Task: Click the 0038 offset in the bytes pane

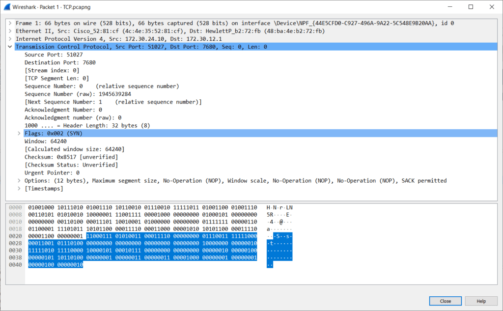Action: (15, 257)
